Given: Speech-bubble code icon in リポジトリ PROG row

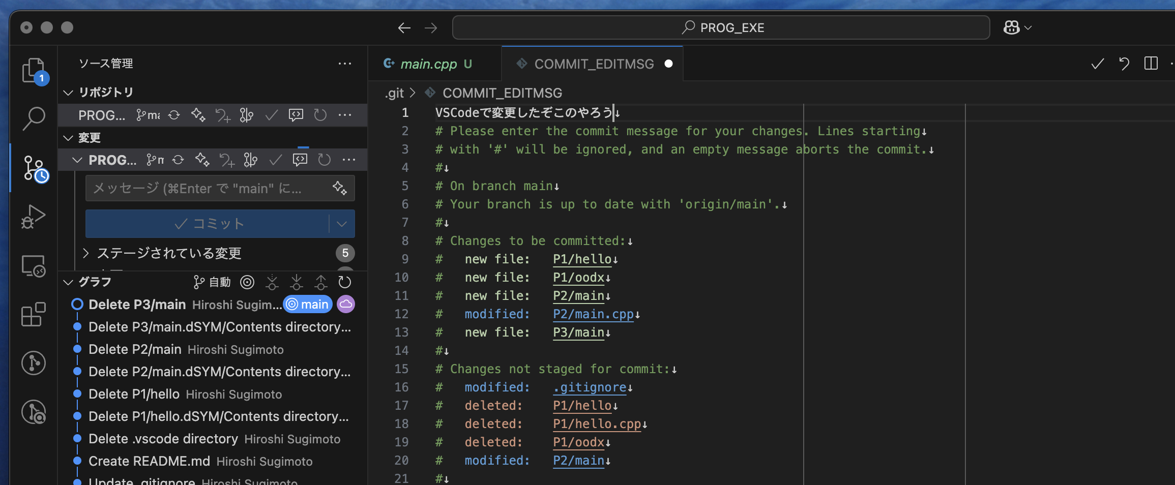Looking at the screenshot, I should (296, 115).
